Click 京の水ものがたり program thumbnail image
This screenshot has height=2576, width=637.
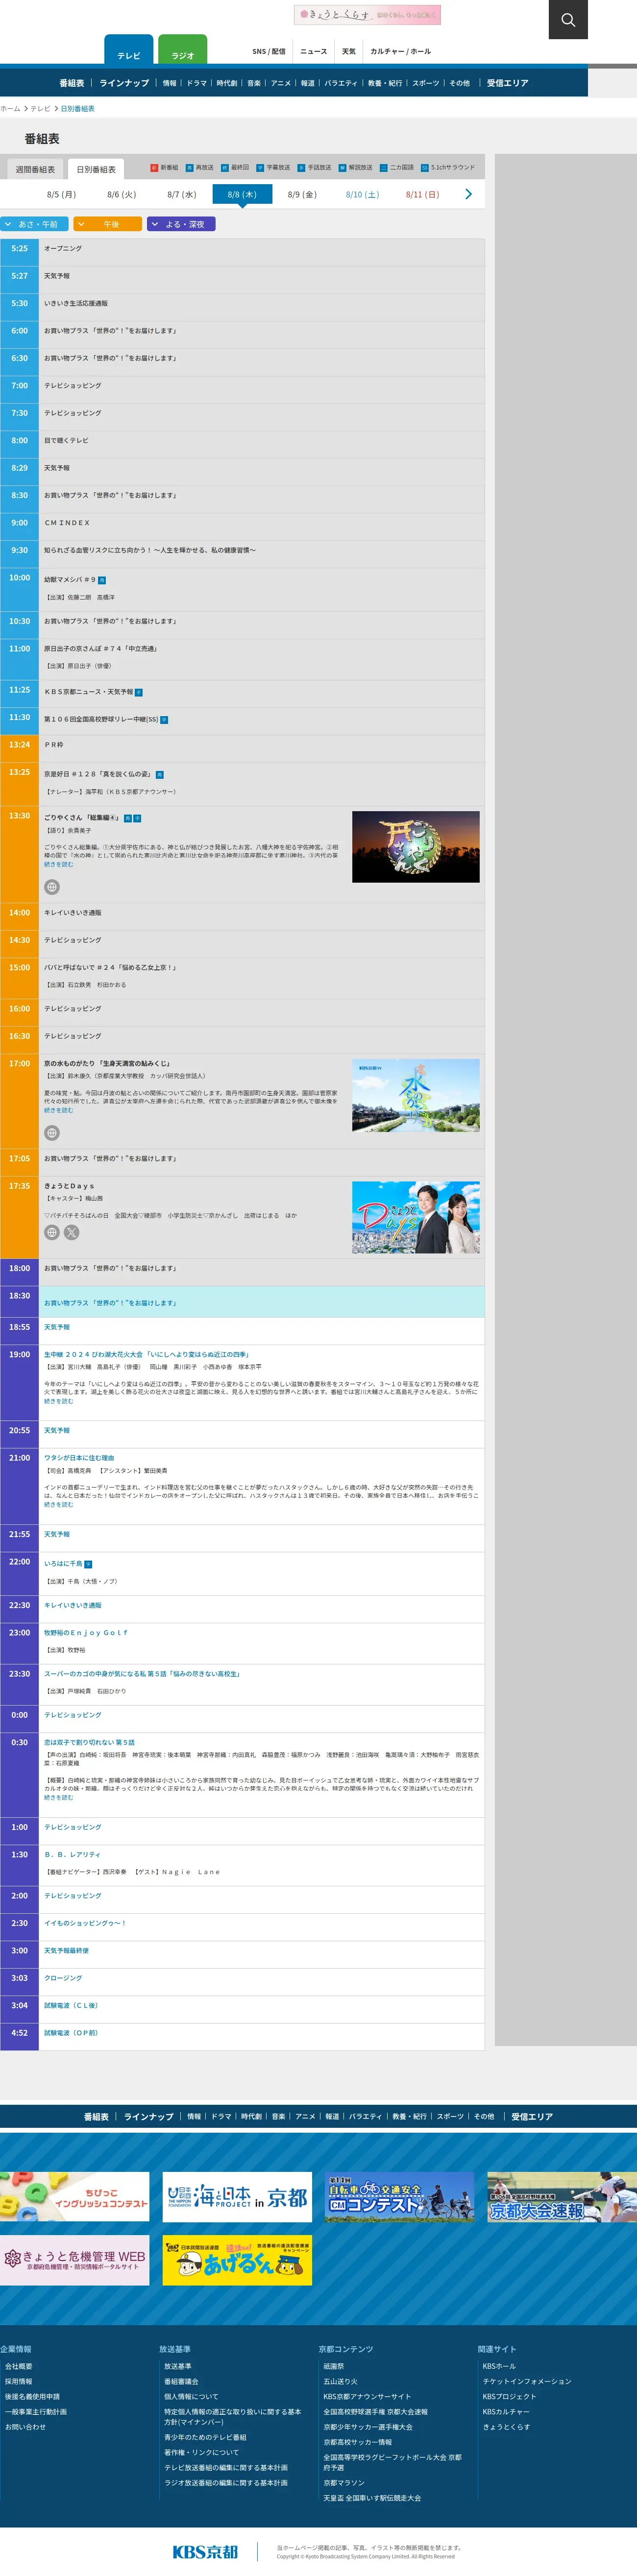tap(416, 1095)
